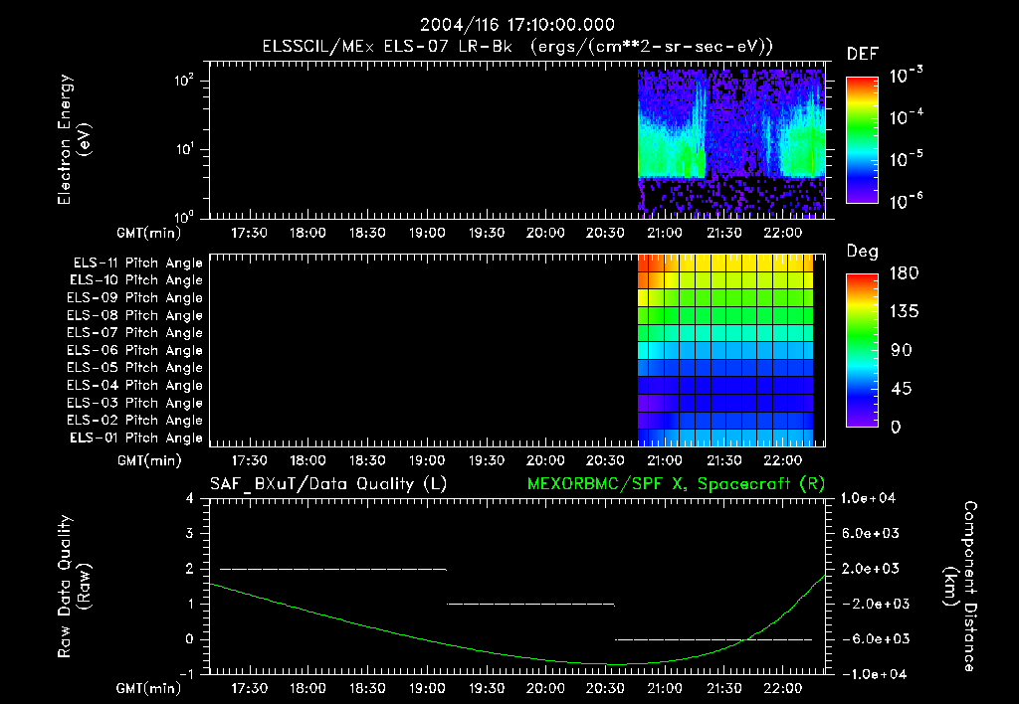This screenshot has height=704, width=1019.
Task: Select the Electron Energy (eV) axis label
Action: 74,139
